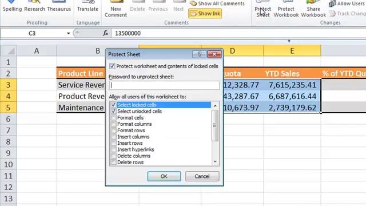The width and height of the screenshot is (366, 206).
Task: Click cell containing 6,687,616.44
Action: (292, 96)
